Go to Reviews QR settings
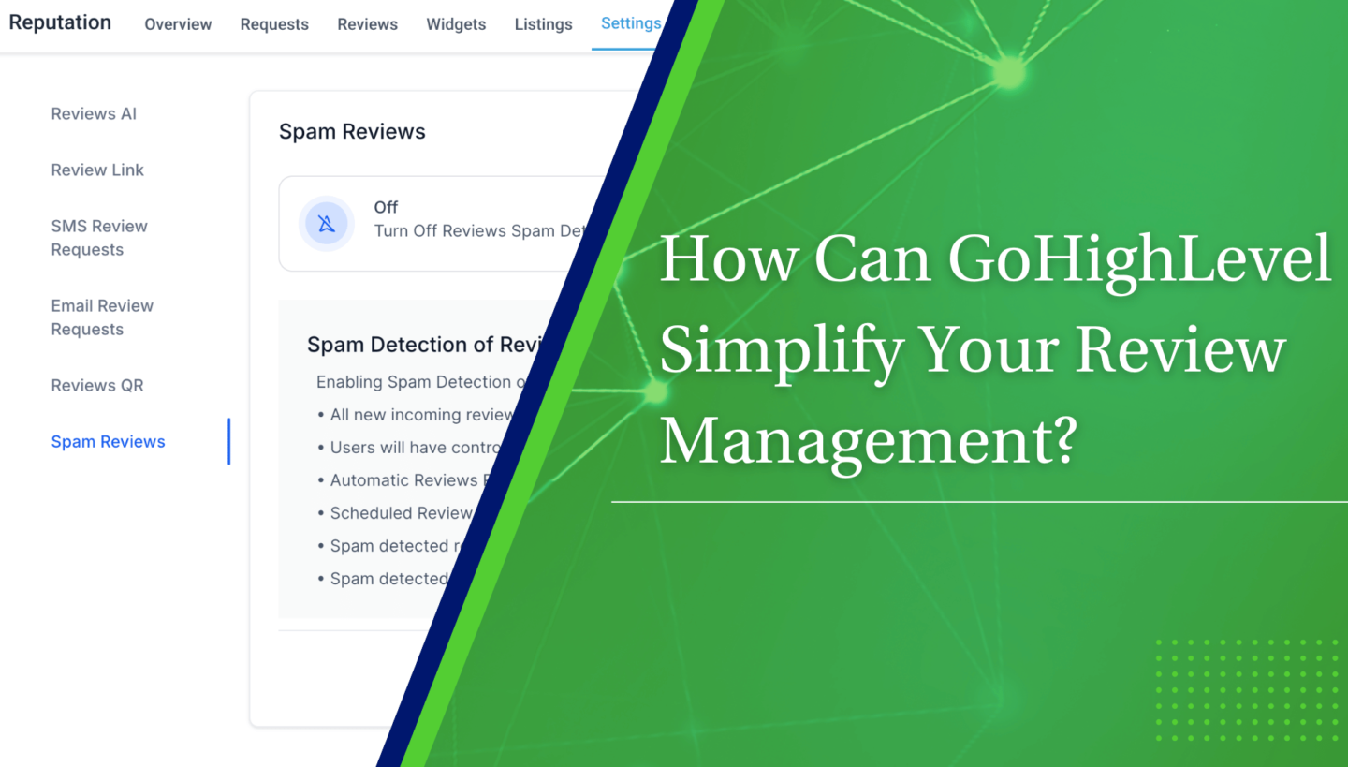The height and width of the screenshot is (767, 1348). (97, 385)
